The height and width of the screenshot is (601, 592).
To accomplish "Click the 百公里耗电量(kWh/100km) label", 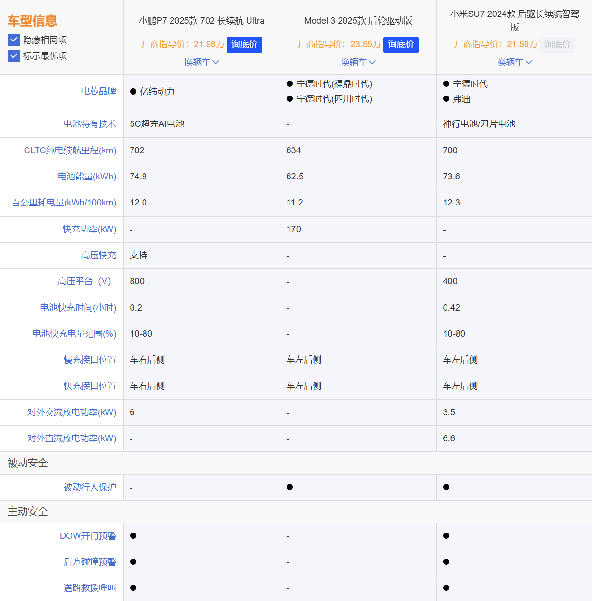I will click(x=64, y=203).
